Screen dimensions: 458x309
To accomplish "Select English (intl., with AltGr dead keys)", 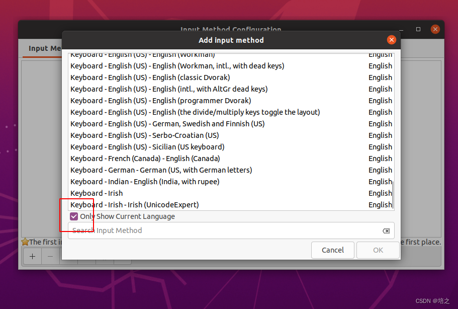I will click(231, 89).
